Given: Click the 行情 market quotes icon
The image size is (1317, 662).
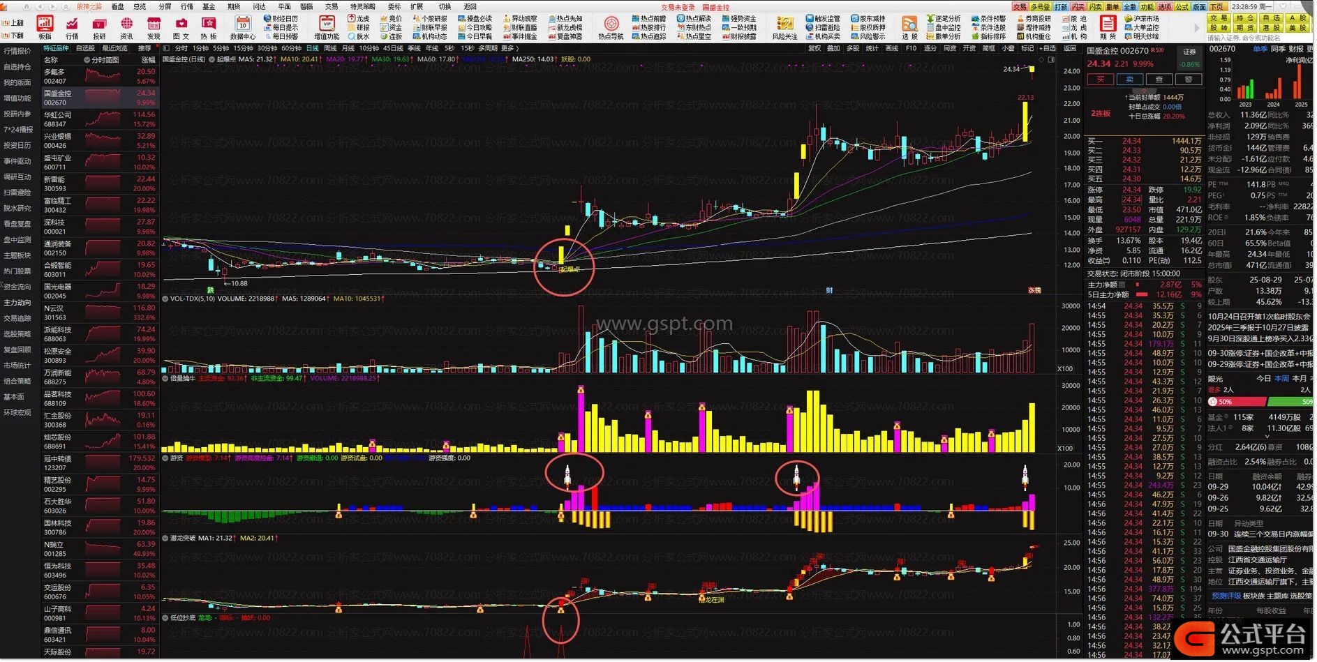Looking at the screenshot, I should point(72,27).
